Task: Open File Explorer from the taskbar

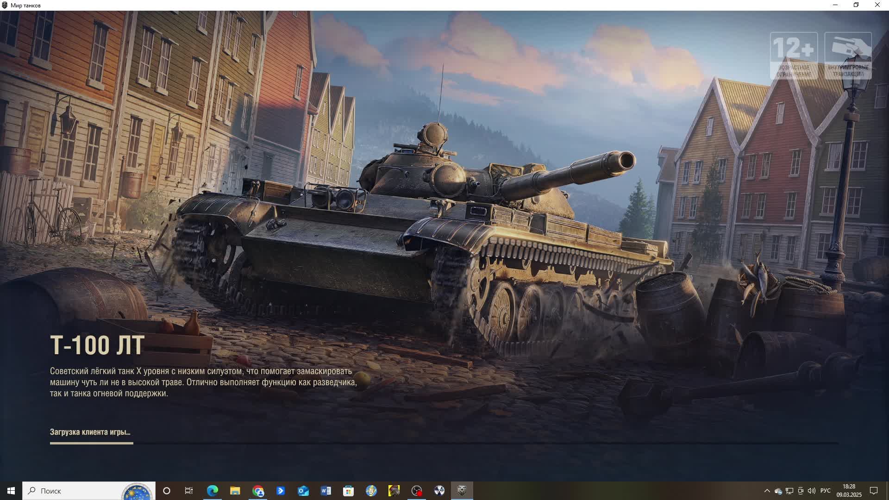Action: tap(235, 491)
